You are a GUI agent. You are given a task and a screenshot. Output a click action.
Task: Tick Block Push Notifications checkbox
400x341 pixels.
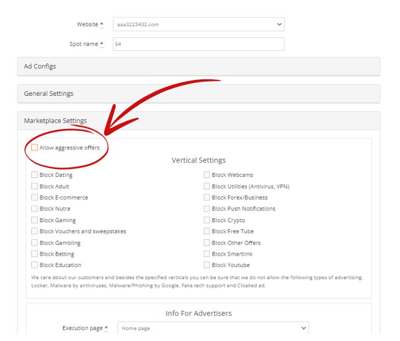click(207, 209)
